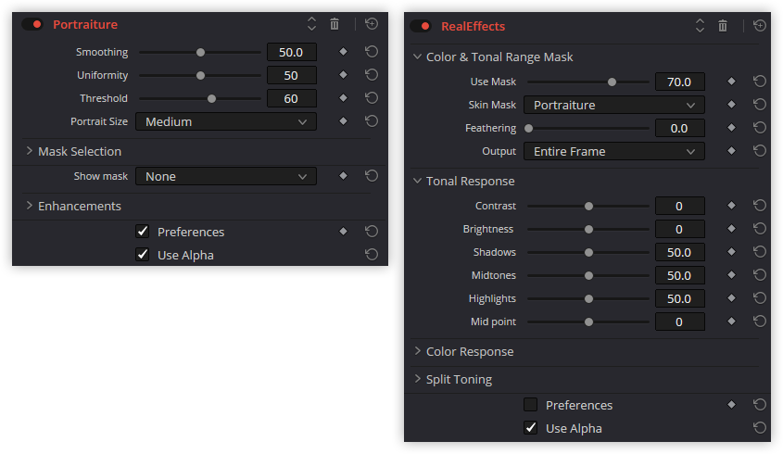Expand the Split Toning section
783x454 pixels.
[417, 379]
